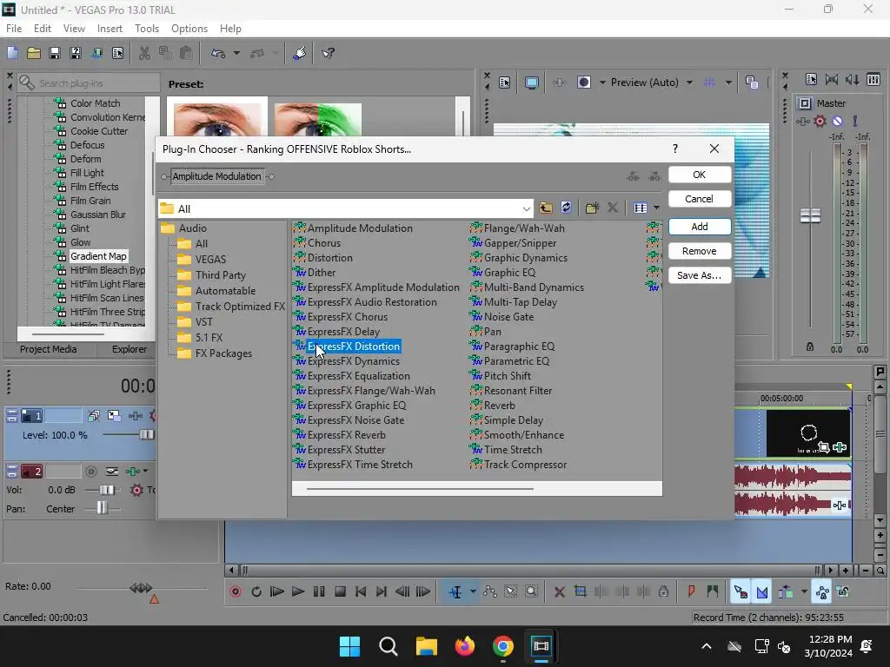Click the Add button in Plug-In Chooser
This screenshot has width=890, height=667.
coord(700,227)
